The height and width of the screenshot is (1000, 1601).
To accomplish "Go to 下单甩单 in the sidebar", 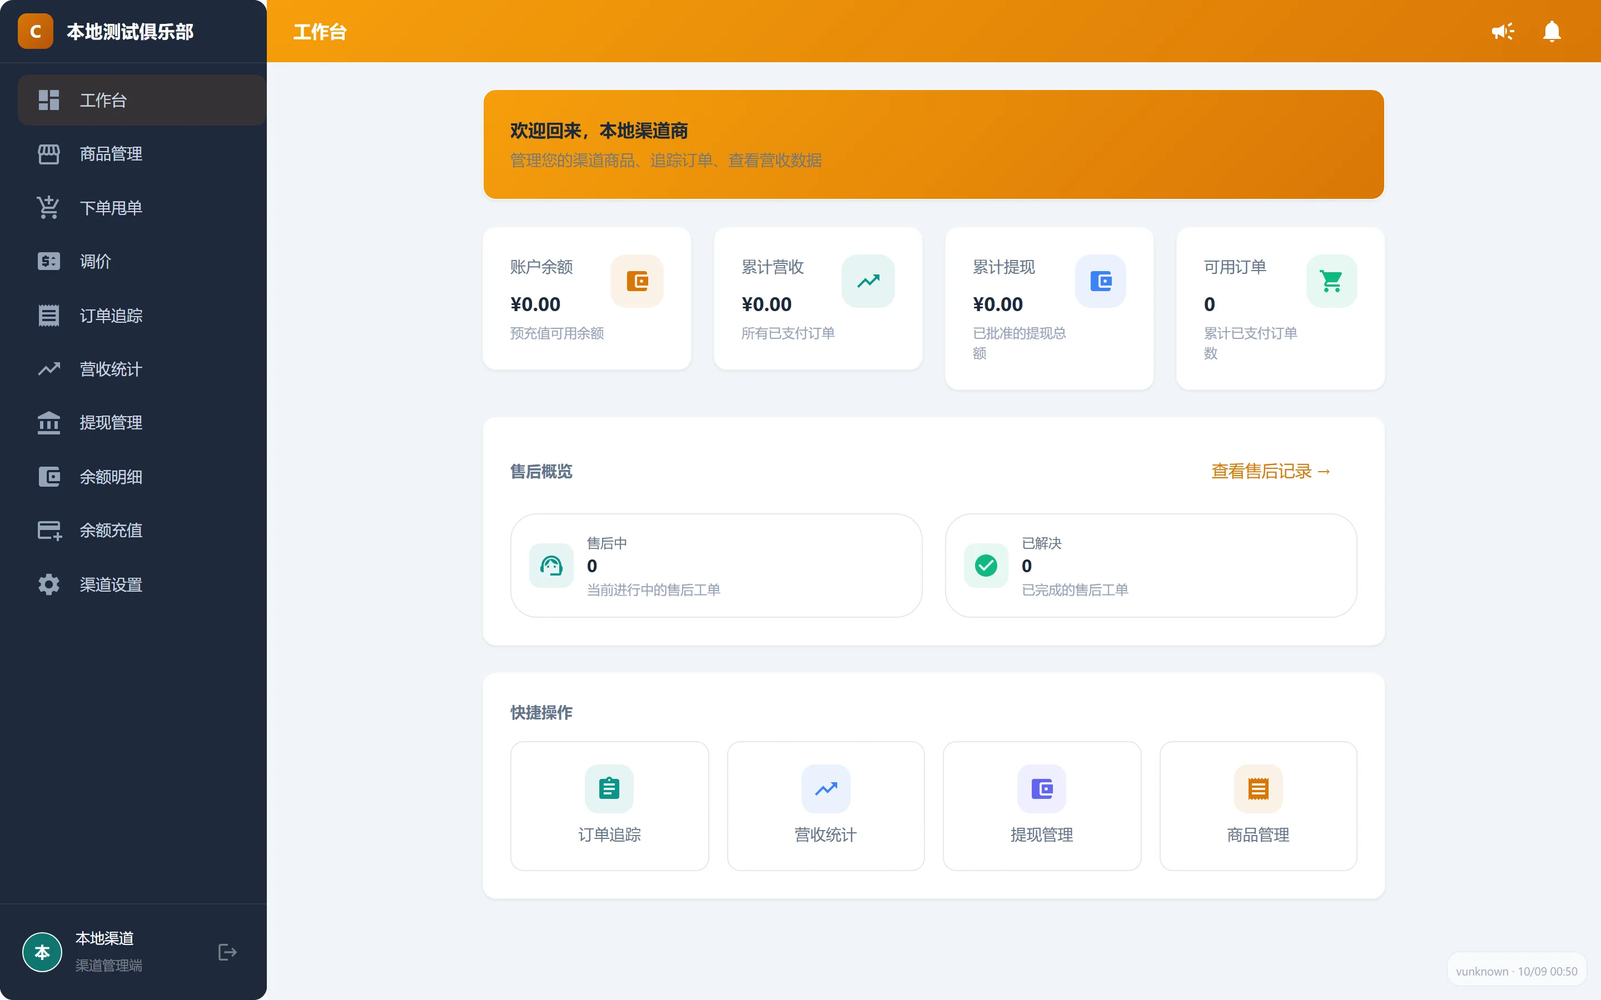I will pyautogui.click(x=142, y=208).
